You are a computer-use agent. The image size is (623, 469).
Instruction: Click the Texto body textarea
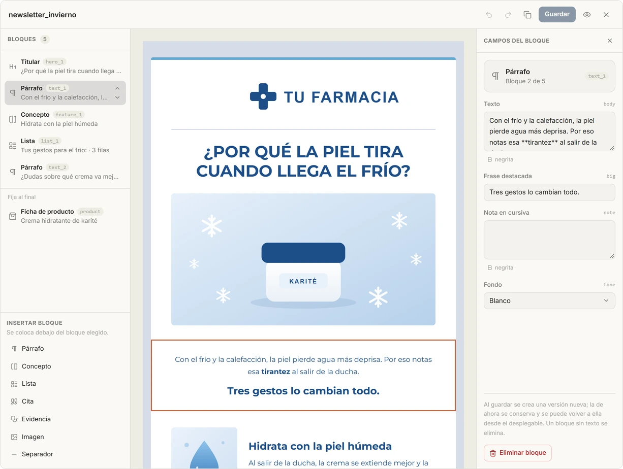(549, 131)
